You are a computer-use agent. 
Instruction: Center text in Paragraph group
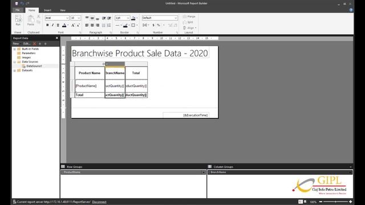(x=92, y=25)
